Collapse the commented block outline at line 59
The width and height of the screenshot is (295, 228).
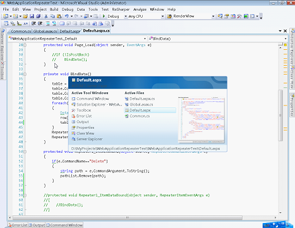coord(25,195)
